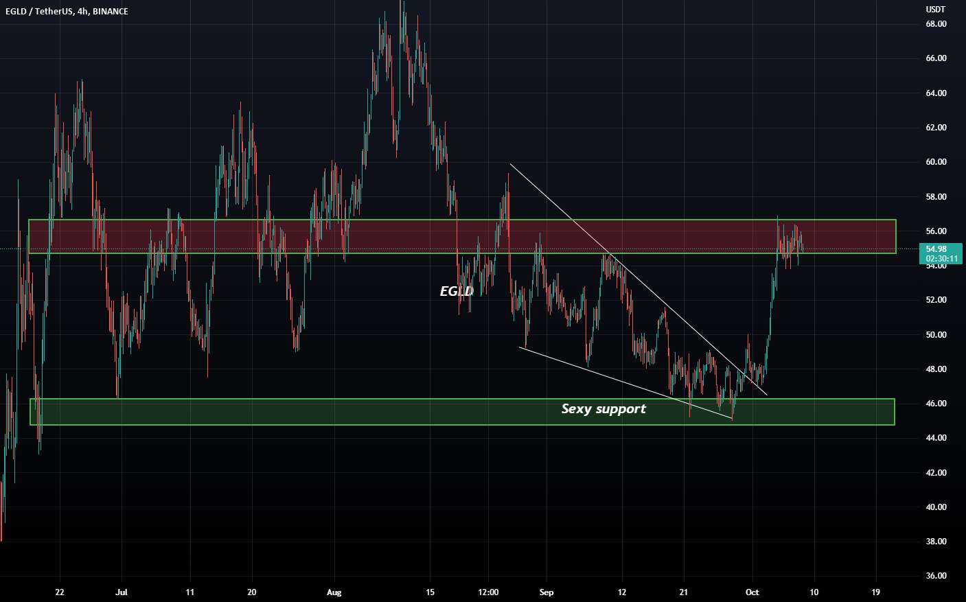Click the 19 date label on time axis
The image size is (966, 602).
(x=876, y=592)
